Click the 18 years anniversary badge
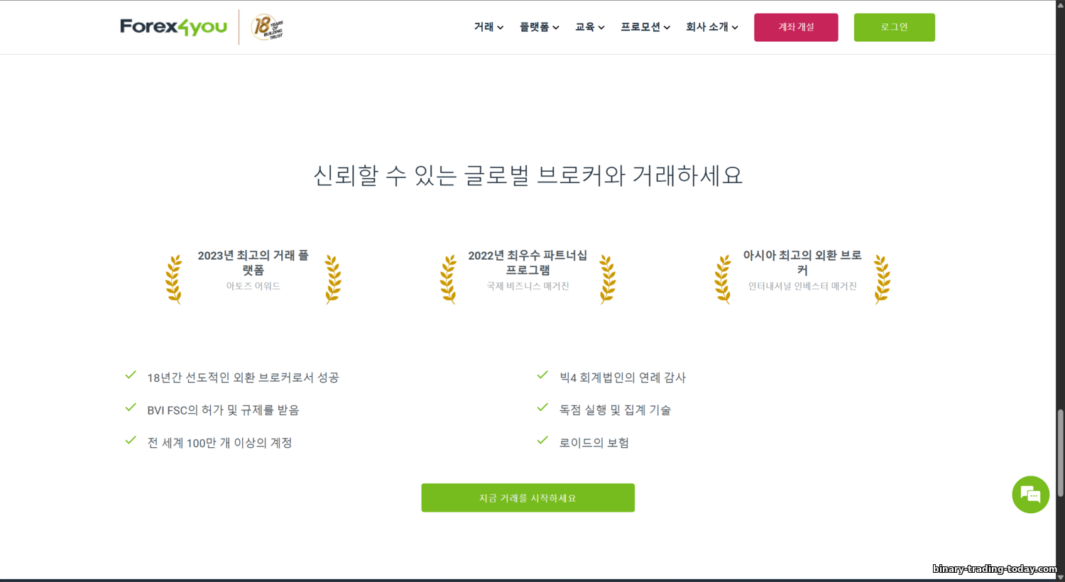 pyautogui.click(x=267, y=27)
